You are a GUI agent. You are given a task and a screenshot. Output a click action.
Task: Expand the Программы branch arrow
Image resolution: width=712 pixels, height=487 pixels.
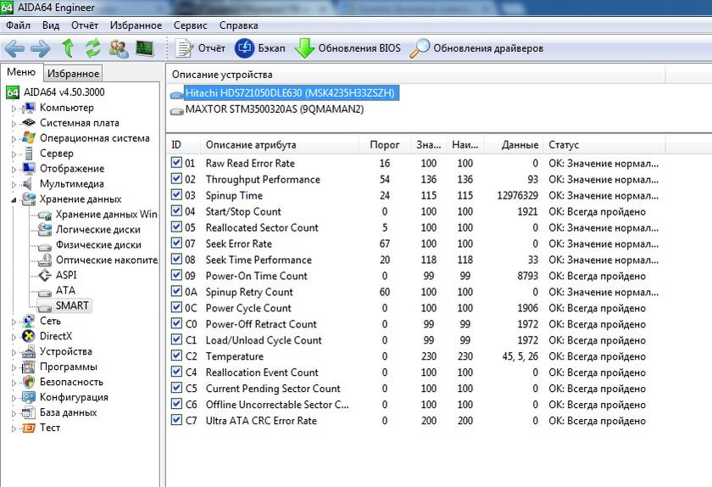coord(14,367)
